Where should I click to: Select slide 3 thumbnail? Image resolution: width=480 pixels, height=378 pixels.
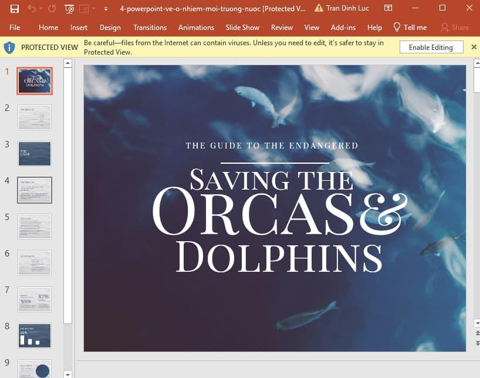pos(34,154)
